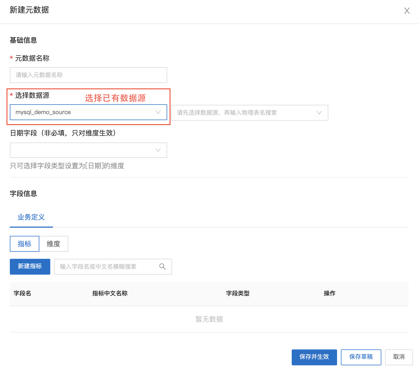The image size is (419, 368).
Task: Expand the 日期字段 dropdown
Action: click(x=88, y=150)
